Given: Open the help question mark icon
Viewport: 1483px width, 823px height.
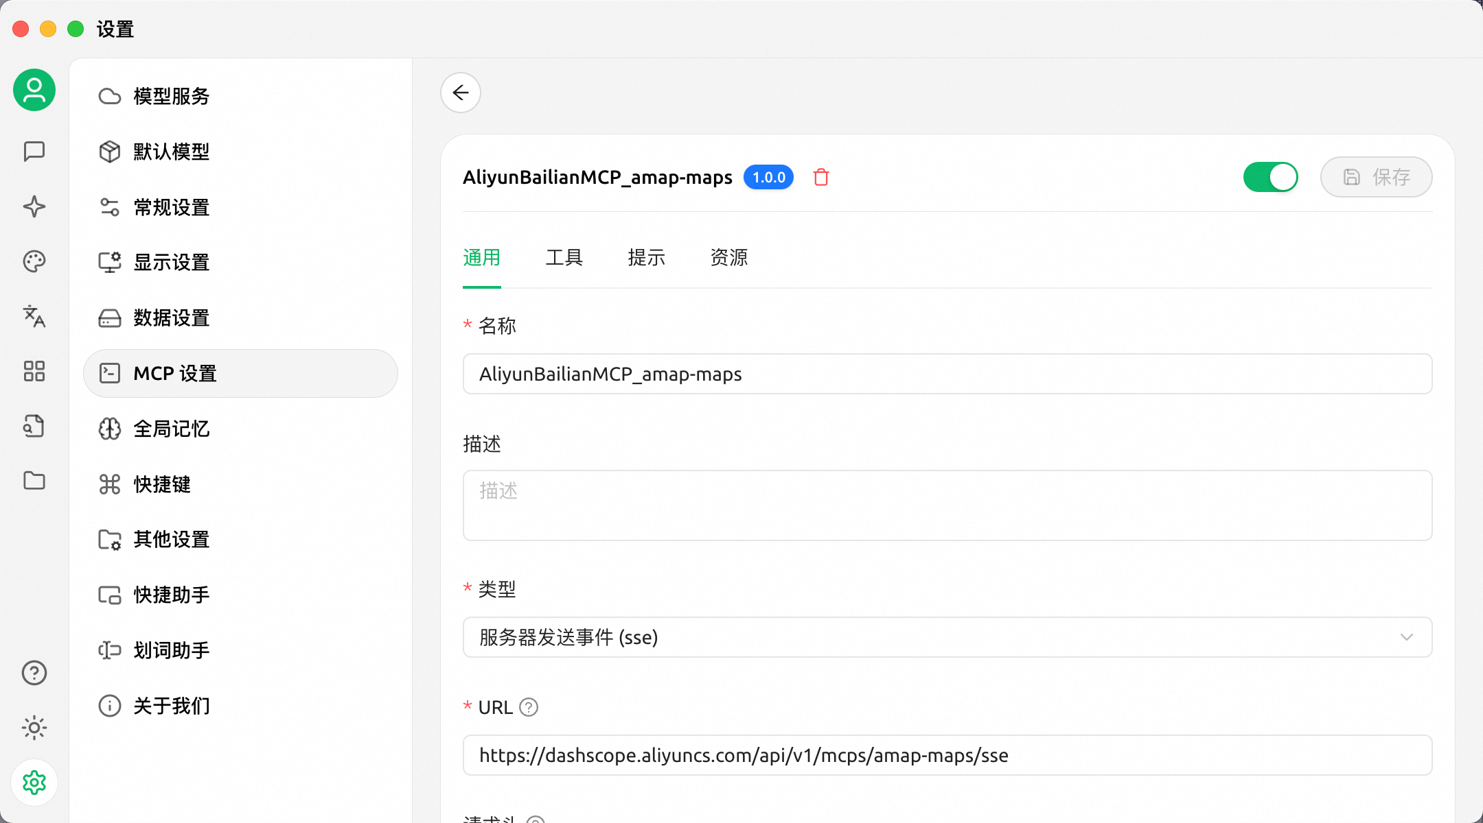Looking at the screenshot, I should point(34,673).
